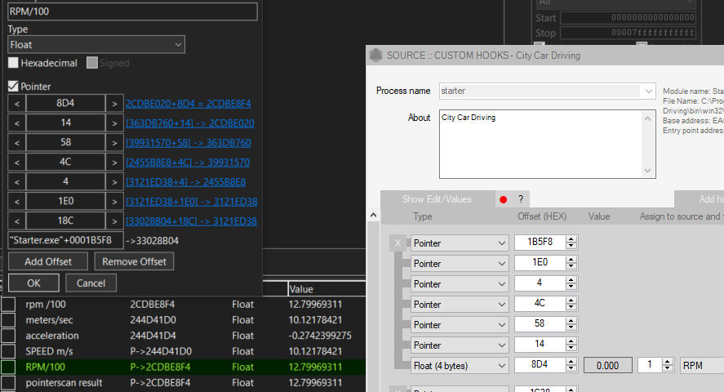Click the red record dot icon
The height and width of the screenshot is (392, 724).
[x=504, y=199]
